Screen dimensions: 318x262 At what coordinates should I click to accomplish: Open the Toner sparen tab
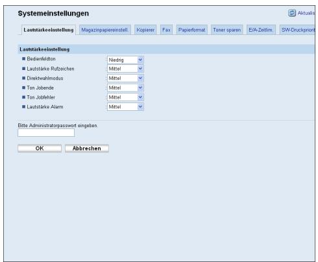coord(227,30)
